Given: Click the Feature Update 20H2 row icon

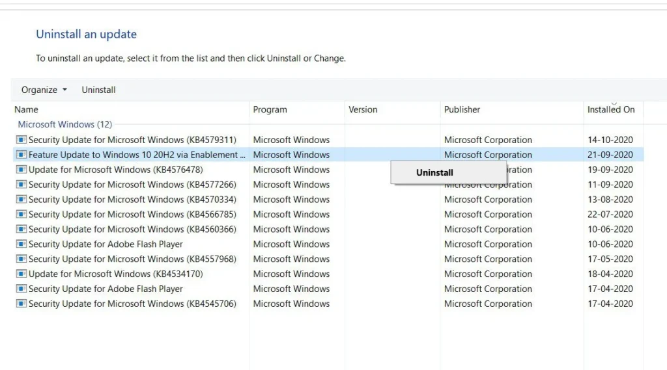Looking at the screenshot, I should [21, 155].
